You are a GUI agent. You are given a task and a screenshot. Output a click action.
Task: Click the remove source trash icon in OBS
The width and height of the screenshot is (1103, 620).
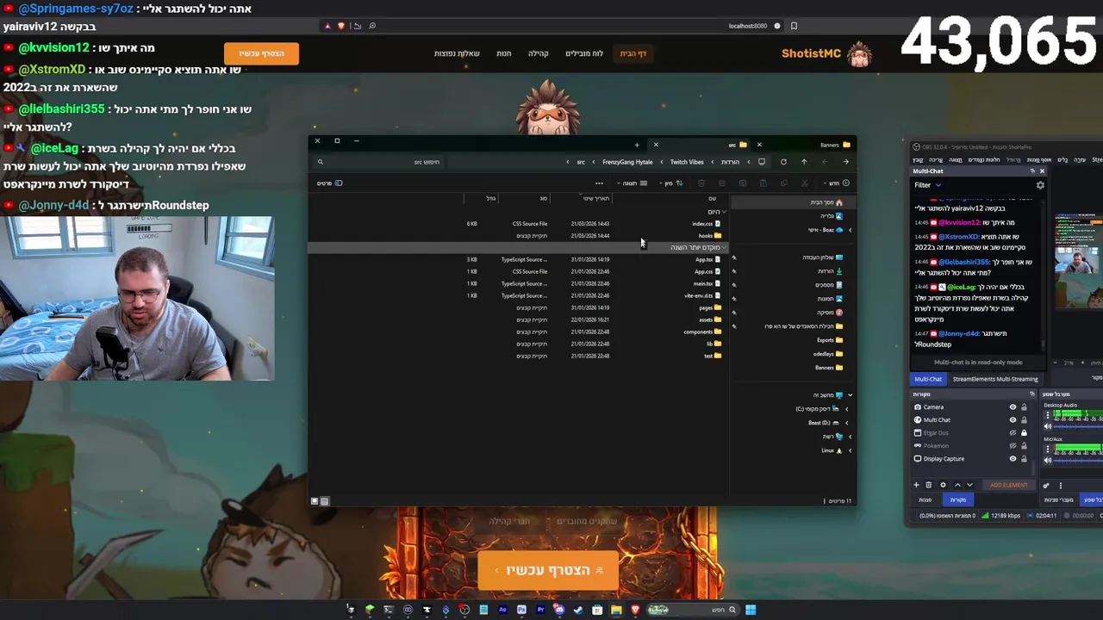(929, 485)
